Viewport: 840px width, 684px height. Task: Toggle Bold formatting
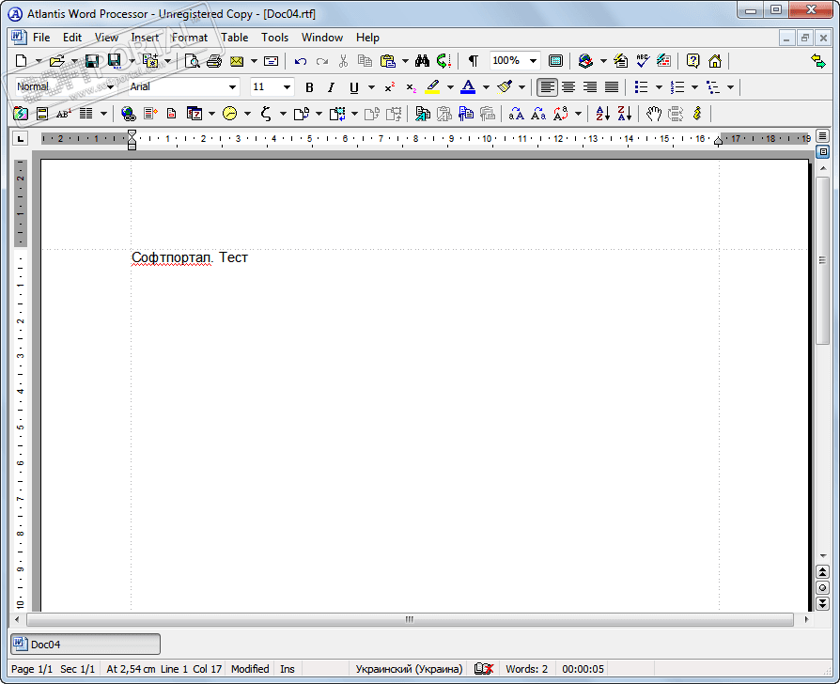[x=309, y=87]
